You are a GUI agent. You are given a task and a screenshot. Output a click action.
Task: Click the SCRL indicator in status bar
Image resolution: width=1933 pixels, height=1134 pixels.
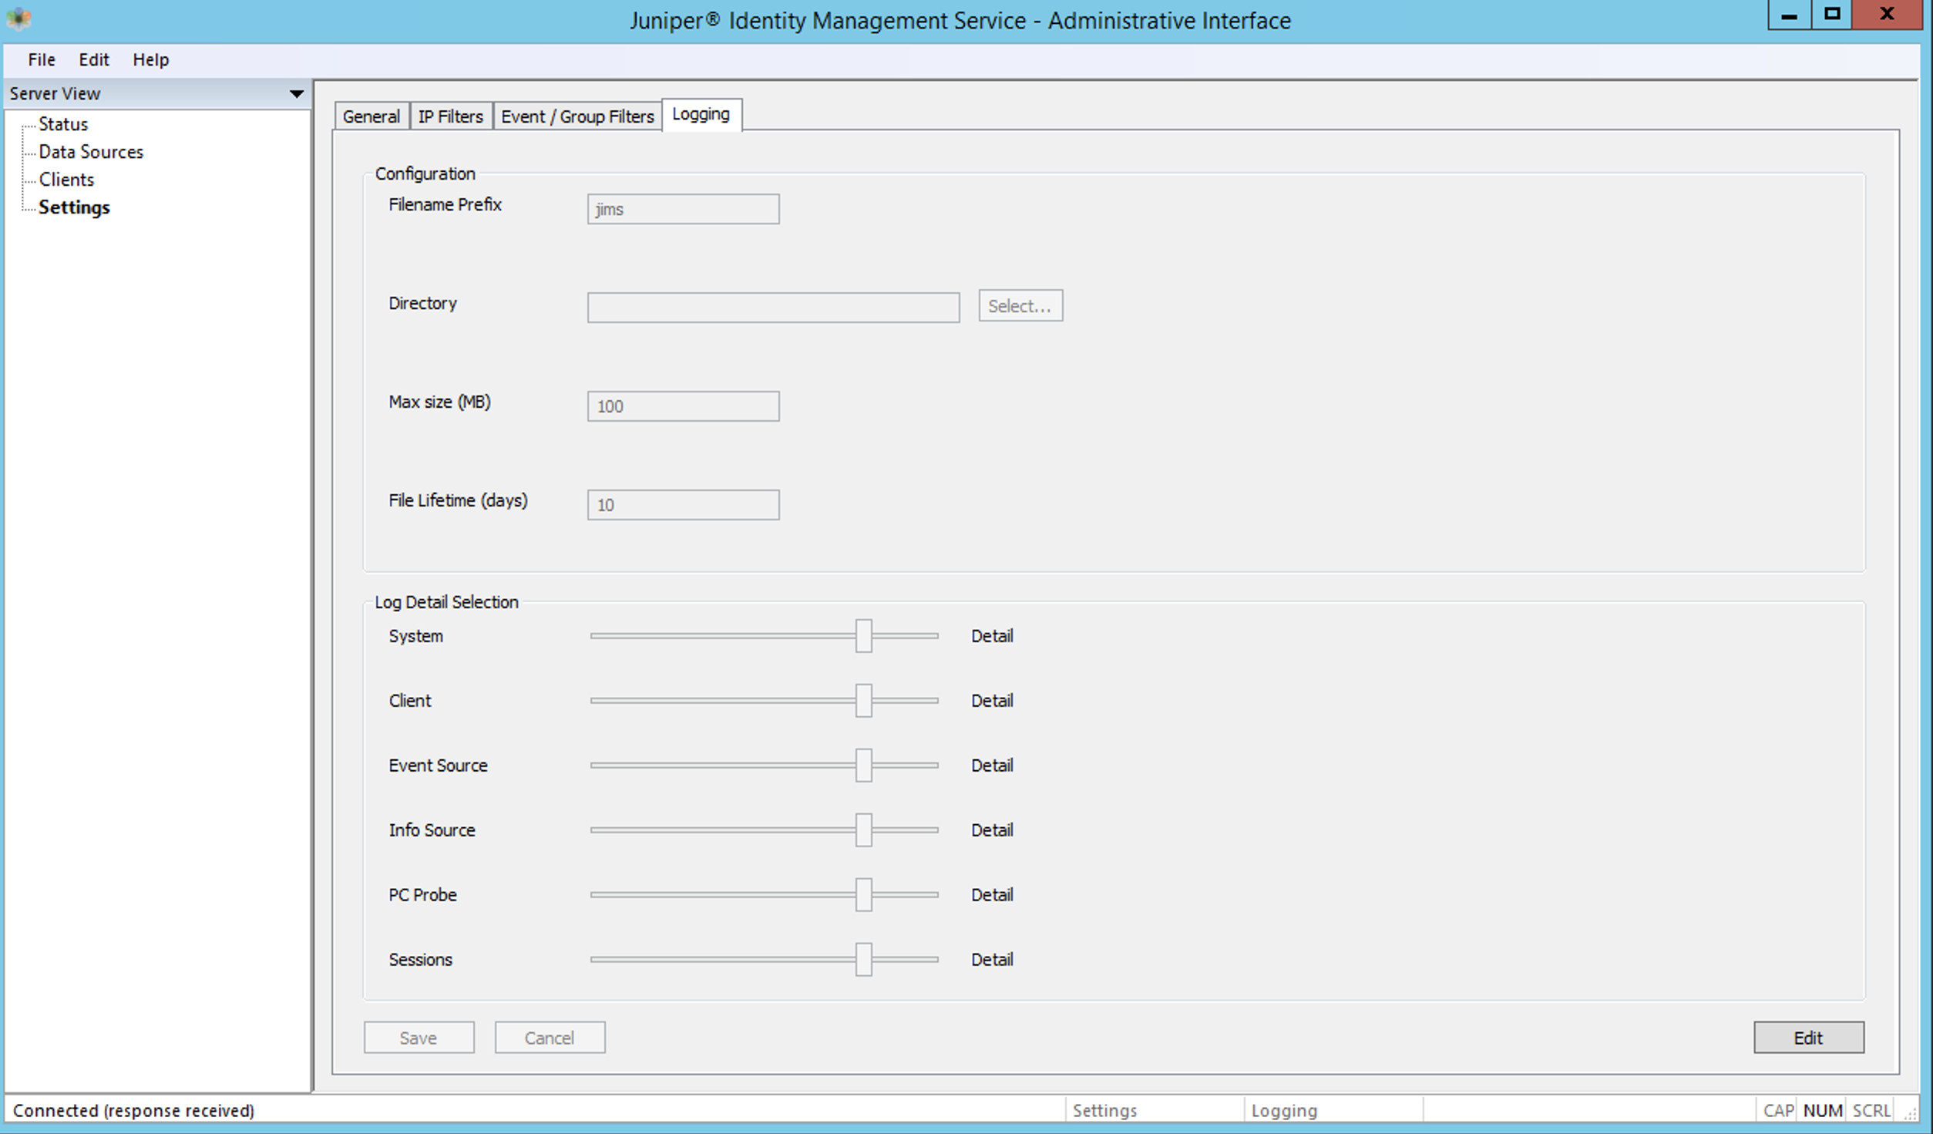click(x=1871, y=1111)
